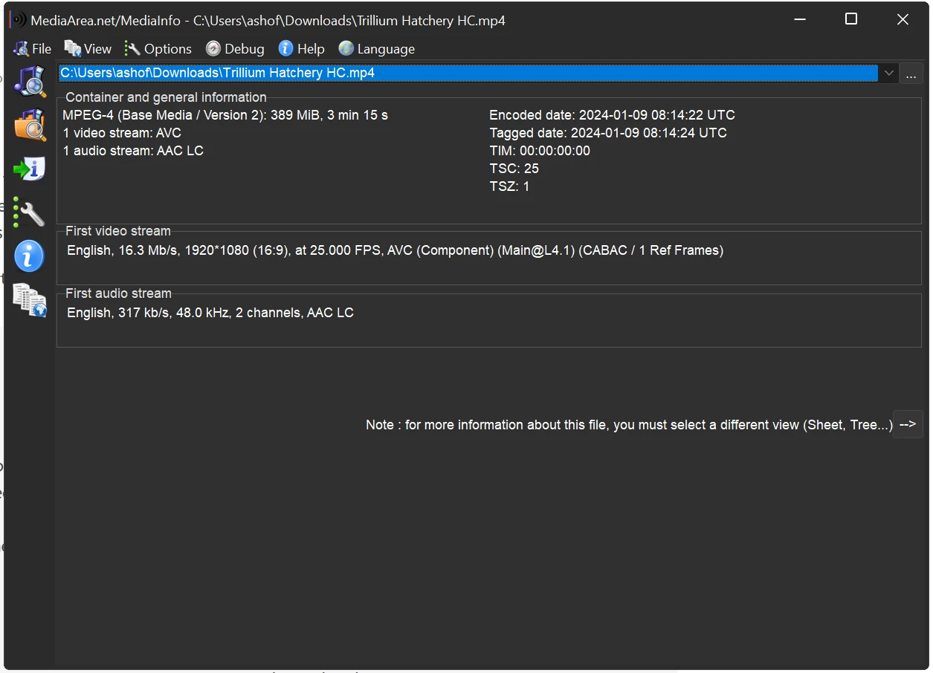Image resolution: width=933 pixels, height=673 pixels.
Task: Expand the file path dropdown arrow
Action: pos(888,73)
